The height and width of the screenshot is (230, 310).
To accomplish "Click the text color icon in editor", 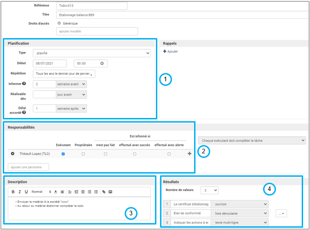I will pos(56,191).
